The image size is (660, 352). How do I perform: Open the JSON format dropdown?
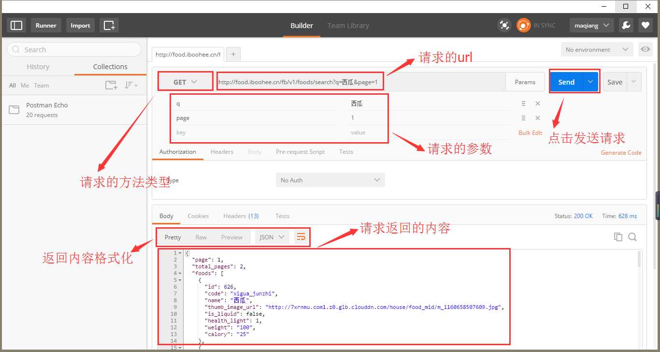pos(272,237)
